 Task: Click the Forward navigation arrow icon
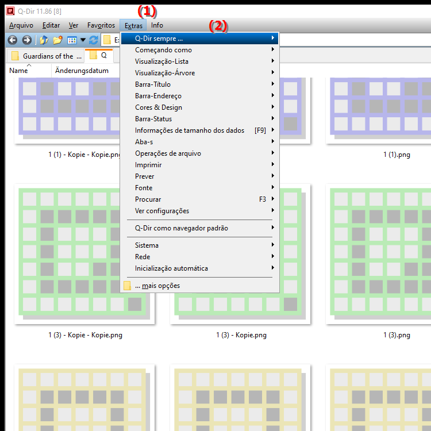(x=26, y=40)
